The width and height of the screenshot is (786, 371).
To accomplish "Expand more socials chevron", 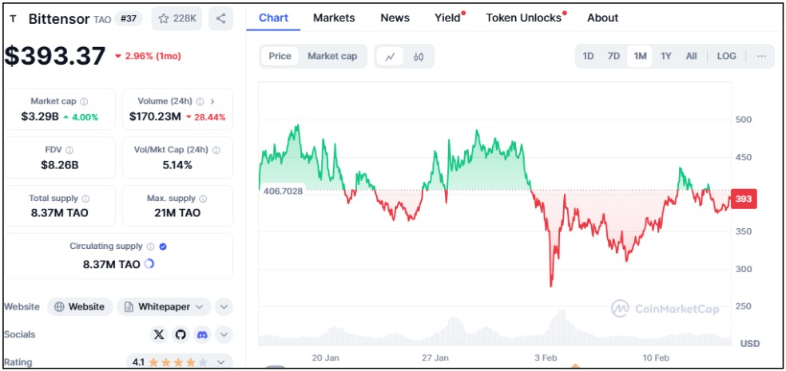I will (224, 334).
